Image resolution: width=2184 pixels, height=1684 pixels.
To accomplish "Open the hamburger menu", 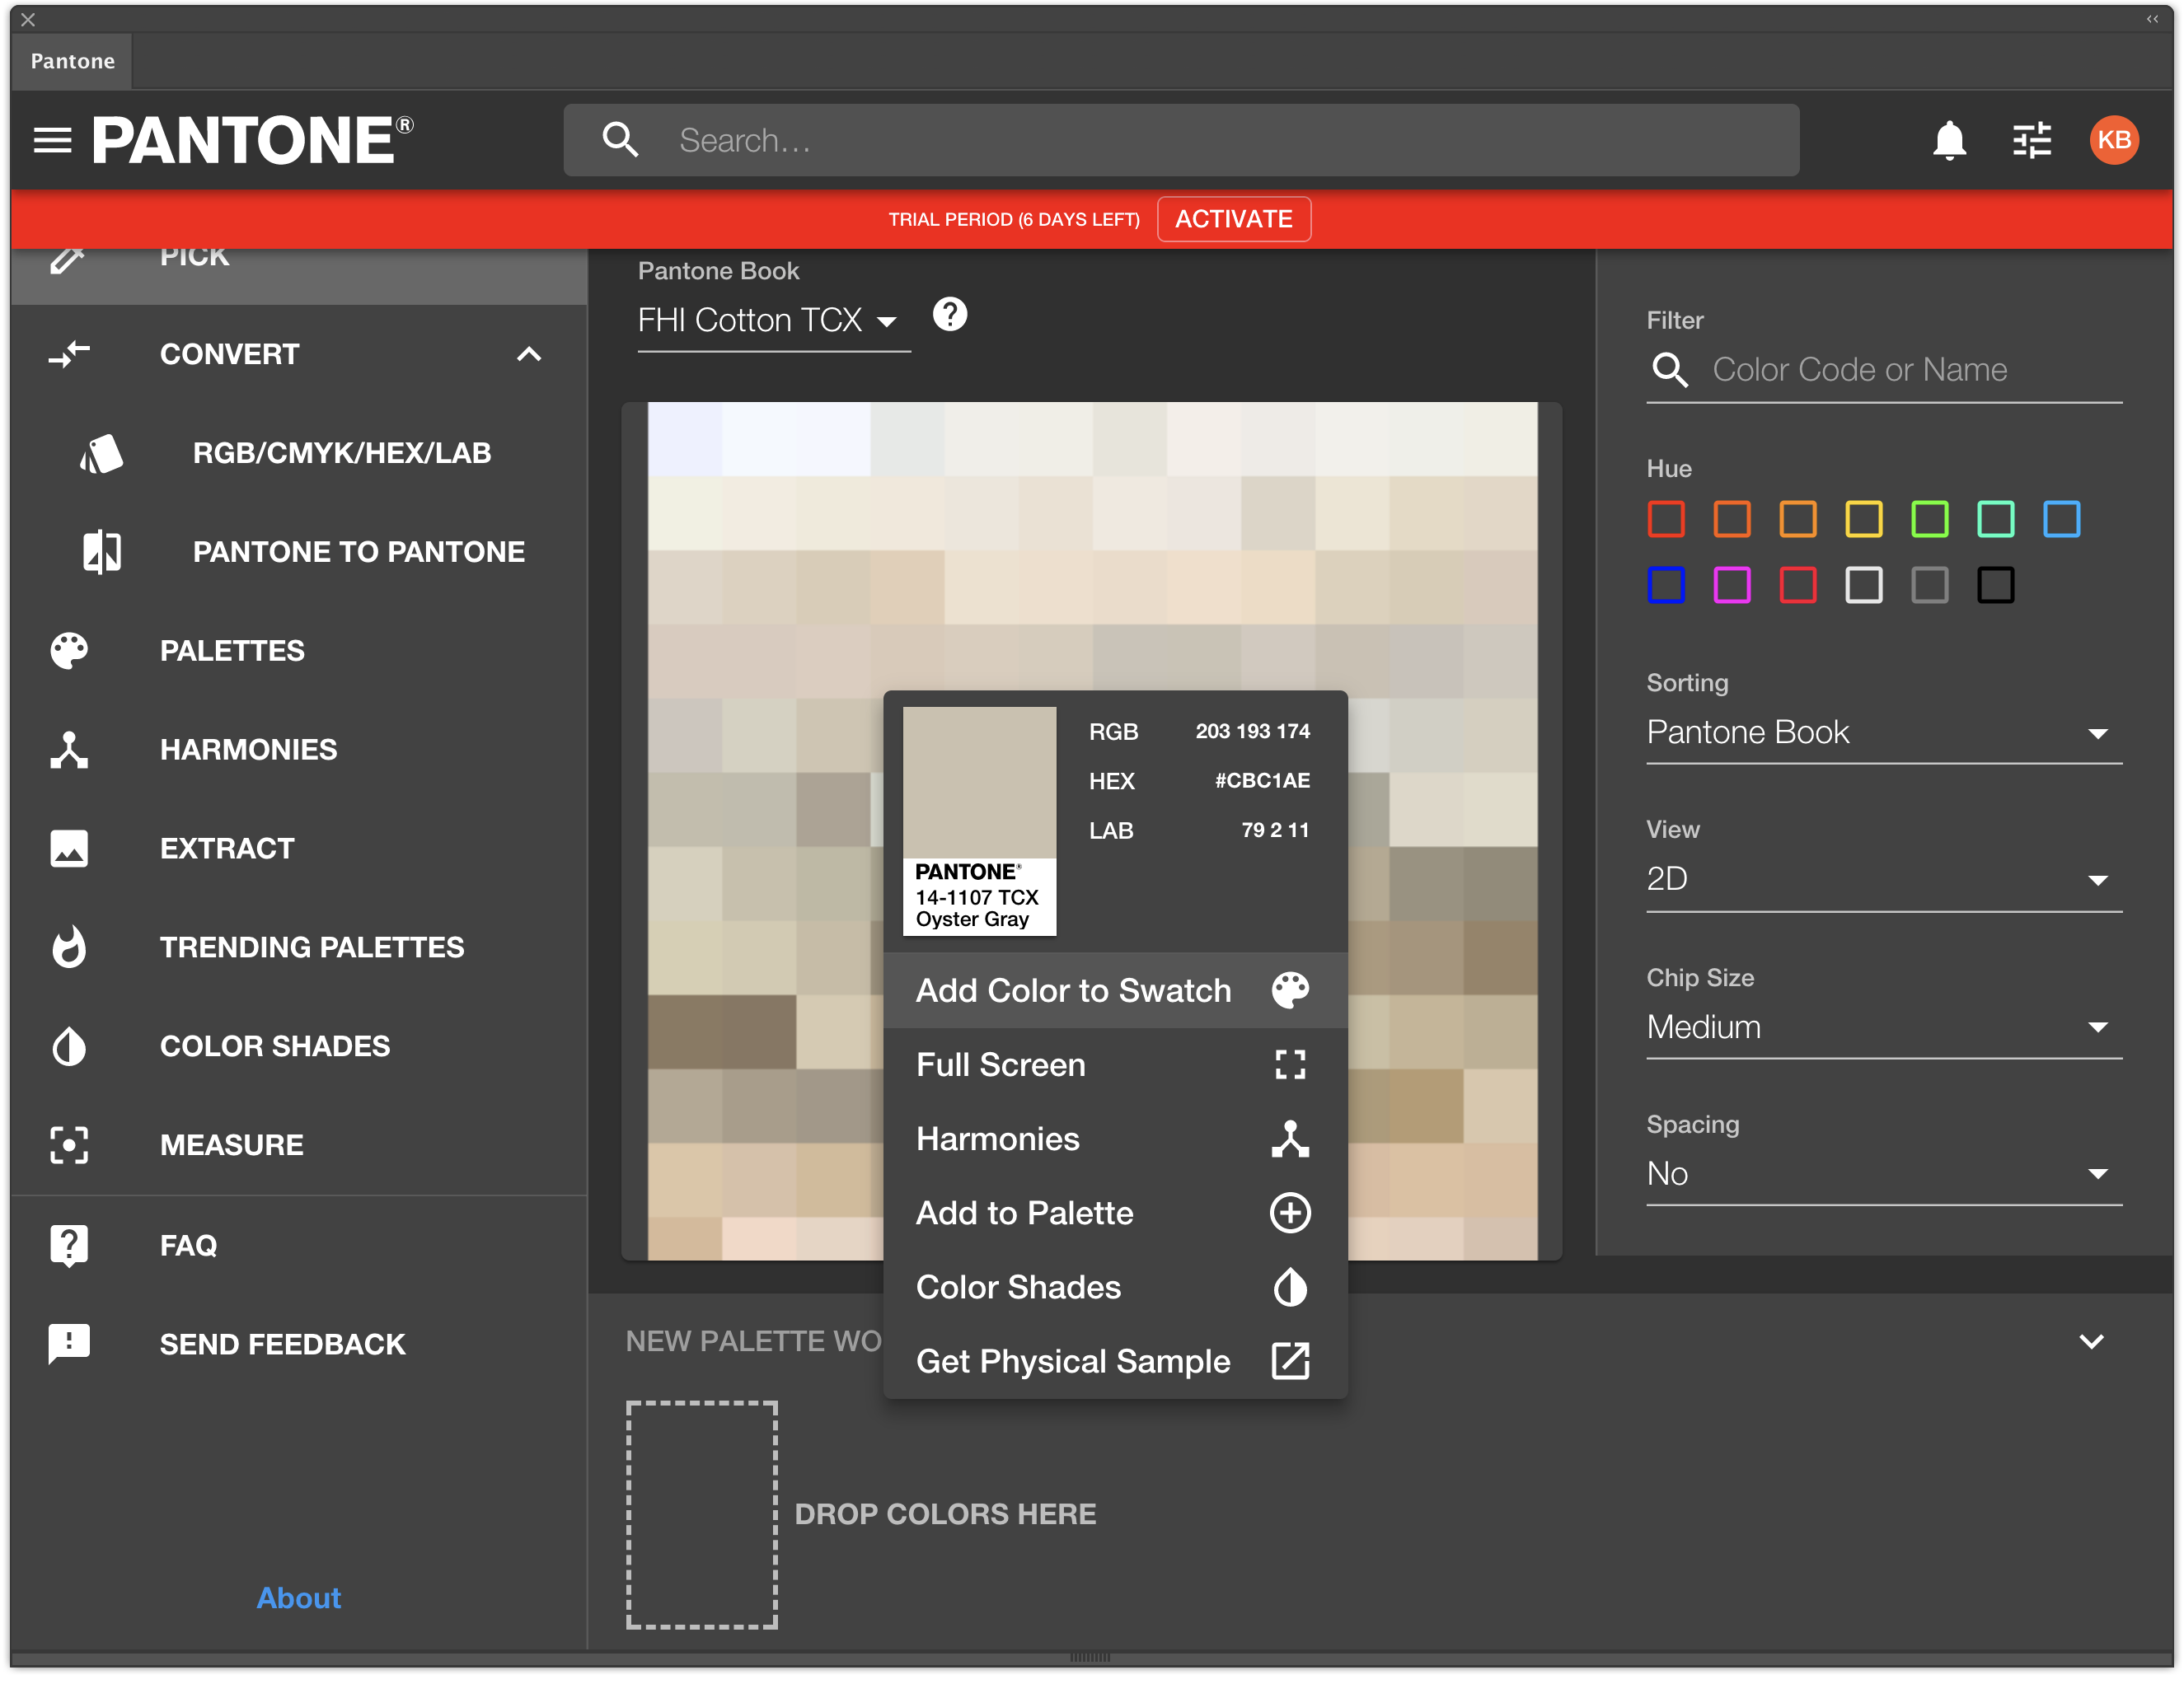I will 52,140.
